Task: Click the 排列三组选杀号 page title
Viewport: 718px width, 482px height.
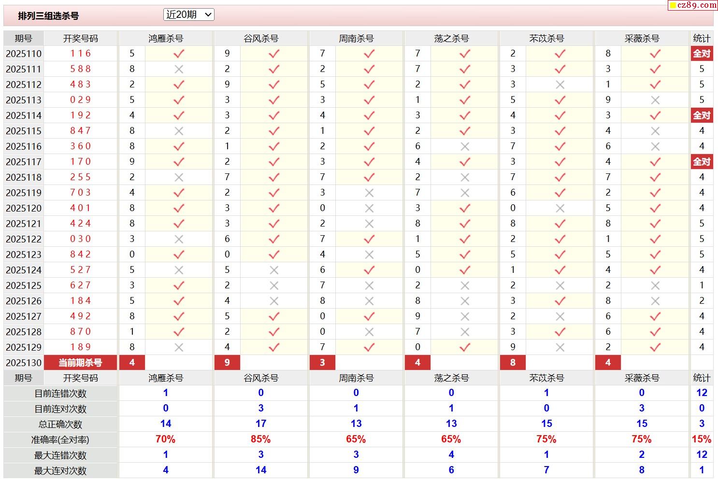Action: 48,16
